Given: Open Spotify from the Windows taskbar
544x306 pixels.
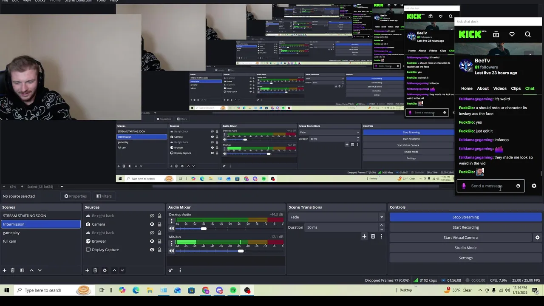Looking at the screenshot, I should pyautogui.click(x=233, y=290).
